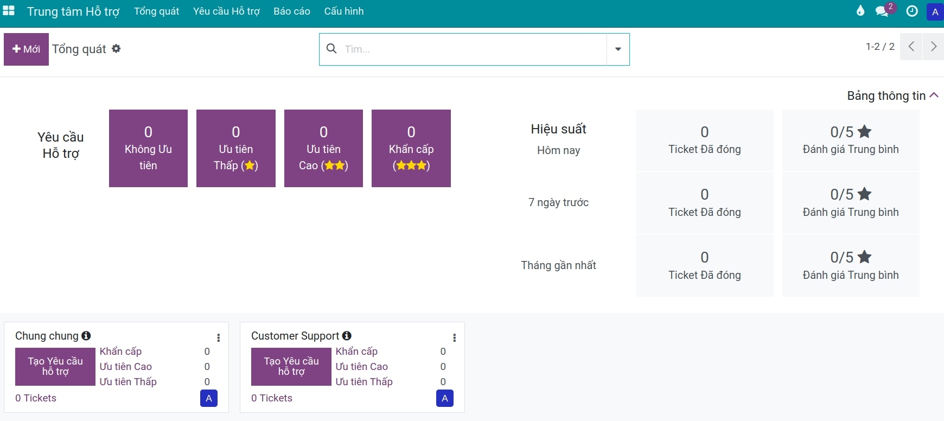Click Khẩn cấp link in Chung chung card
The width and height of the screenshot is (944, 421).
coord(120,352)
